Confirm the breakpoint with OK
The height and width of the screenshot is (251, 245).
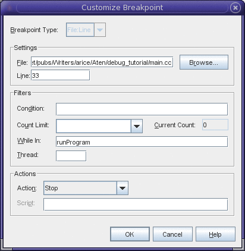(130, 234)
